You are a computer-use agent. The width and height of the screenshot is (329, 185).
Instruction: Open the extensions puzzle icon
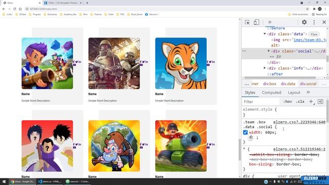[x=314, y=9]
